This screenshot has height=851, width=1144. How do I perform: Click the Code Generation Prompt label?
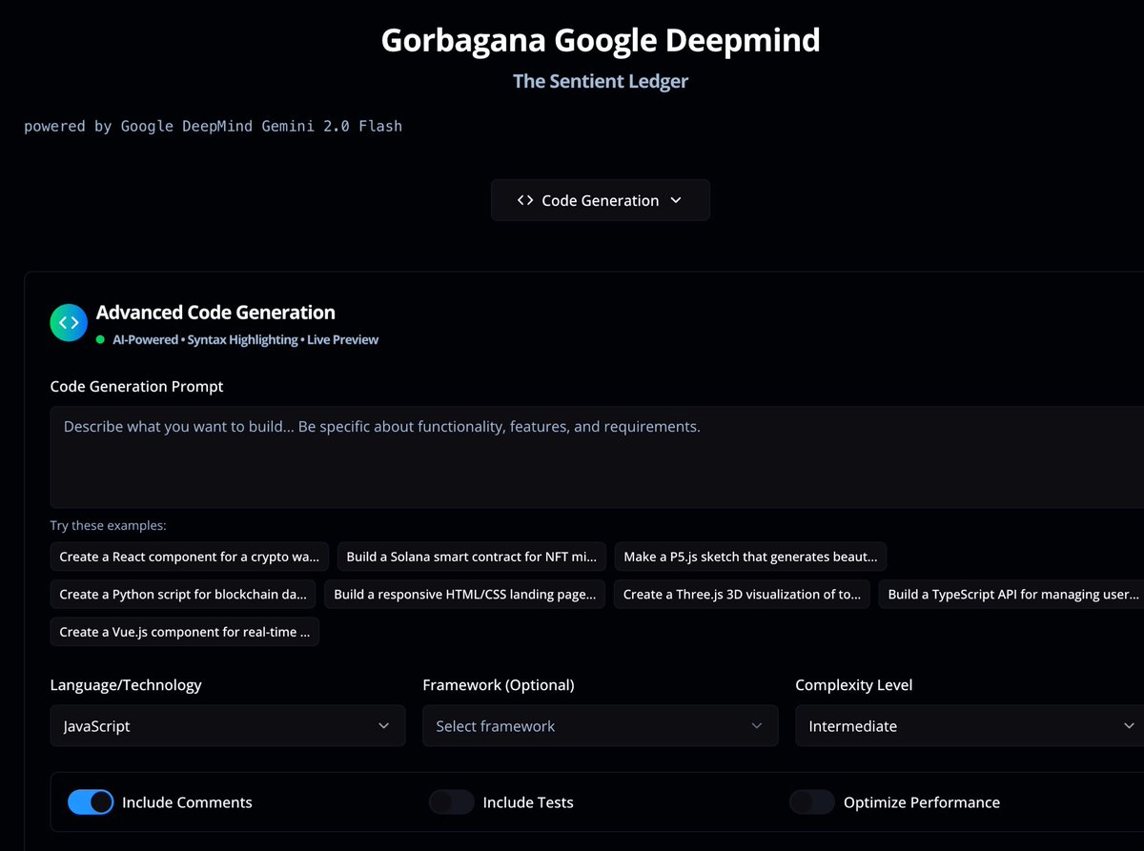click(137, 387)
